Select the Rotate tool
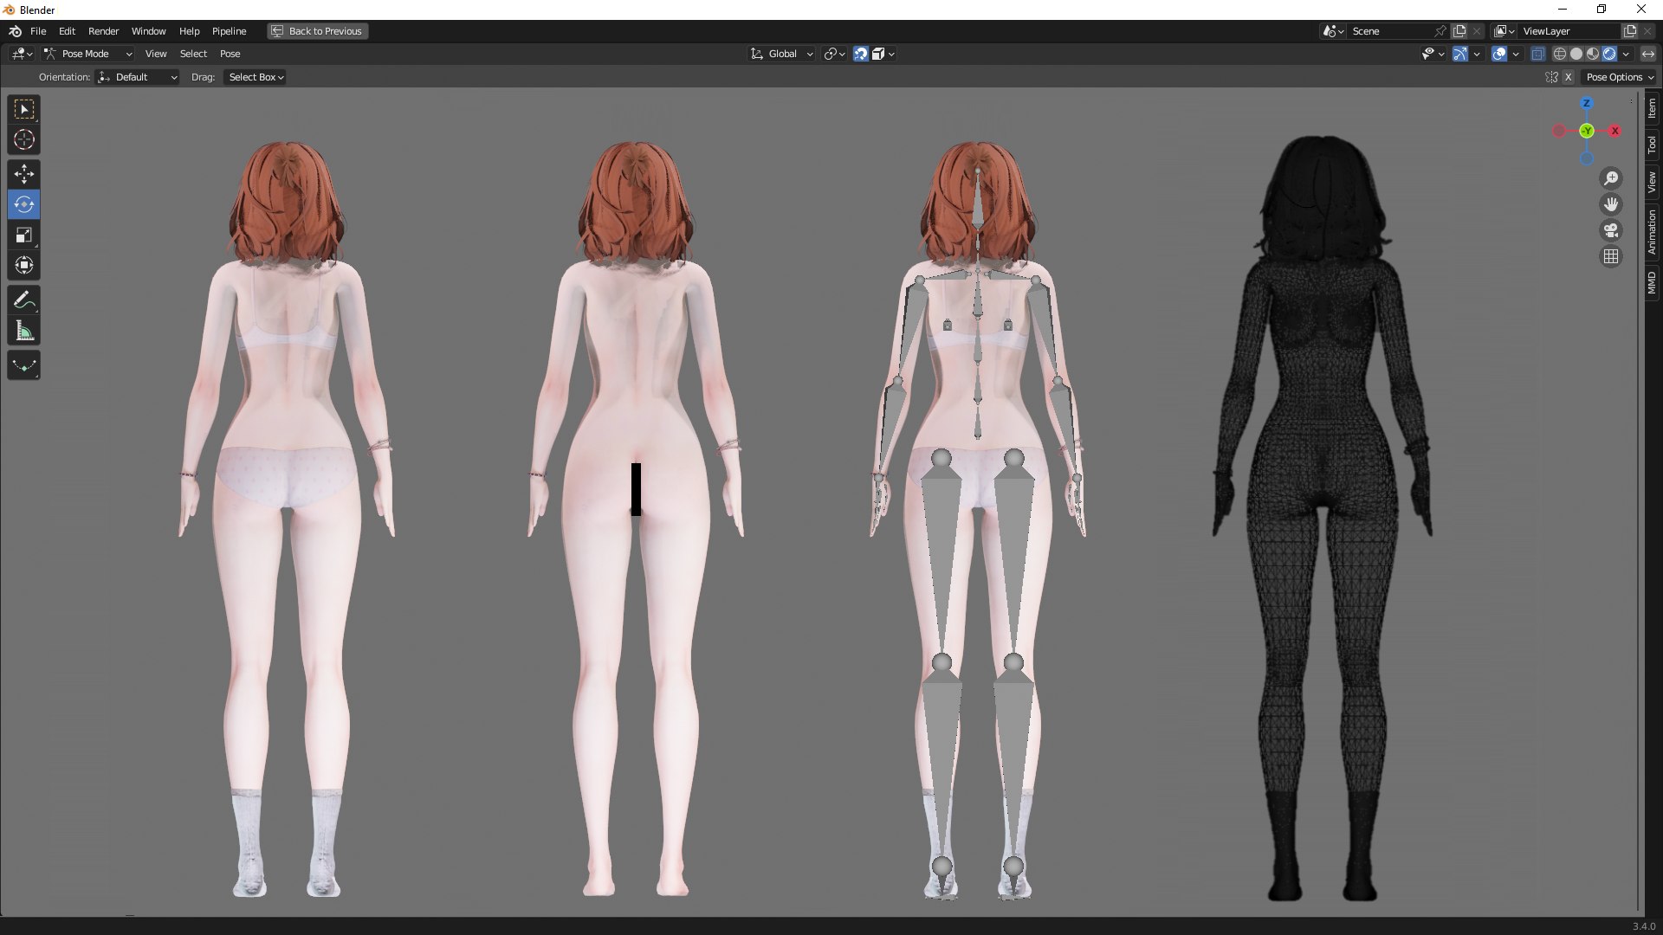 [23, 204]
